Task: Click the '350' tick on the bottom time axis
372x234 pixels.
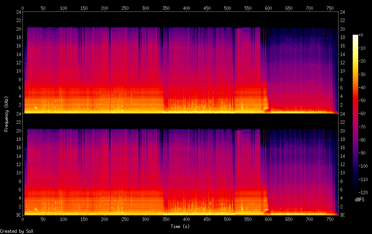Action: [166, 219]
